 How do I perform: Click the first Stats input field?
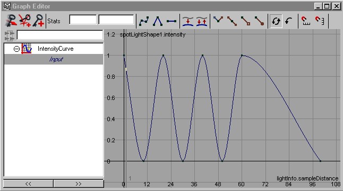coord(83,20)
